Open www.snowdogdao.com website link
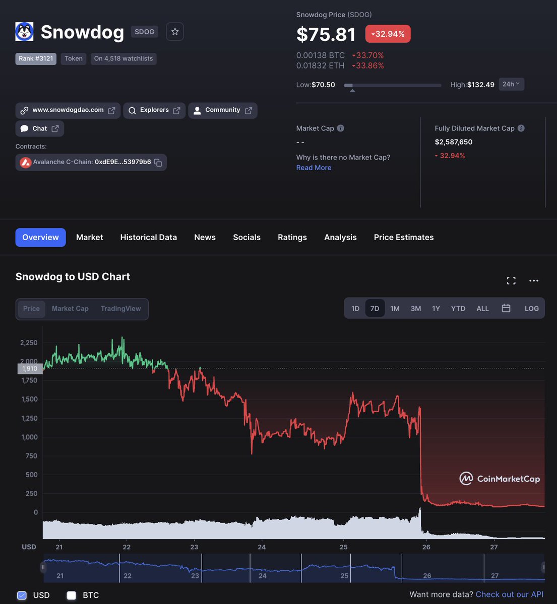557x604 pixels. point(68,110)
